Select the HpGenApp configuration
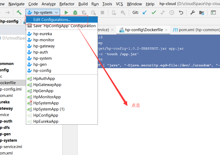Viewport: 220px width, 155px height. point(62,91)
